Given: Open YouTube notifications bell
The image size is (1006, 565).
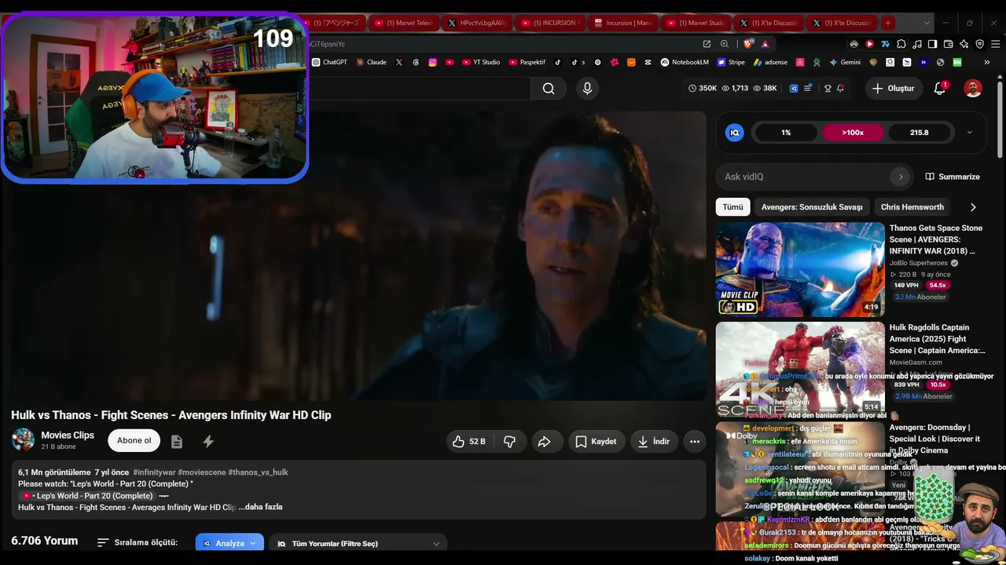Looking at the screenshot, I should 940,89.
